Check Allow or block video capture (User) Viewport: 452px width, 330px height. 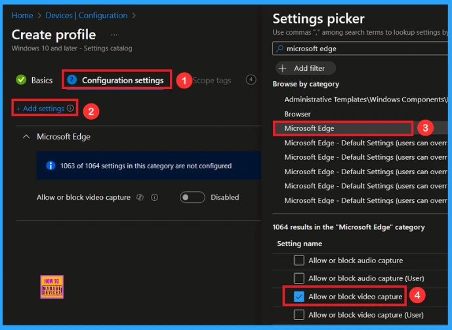click(299, 314)
